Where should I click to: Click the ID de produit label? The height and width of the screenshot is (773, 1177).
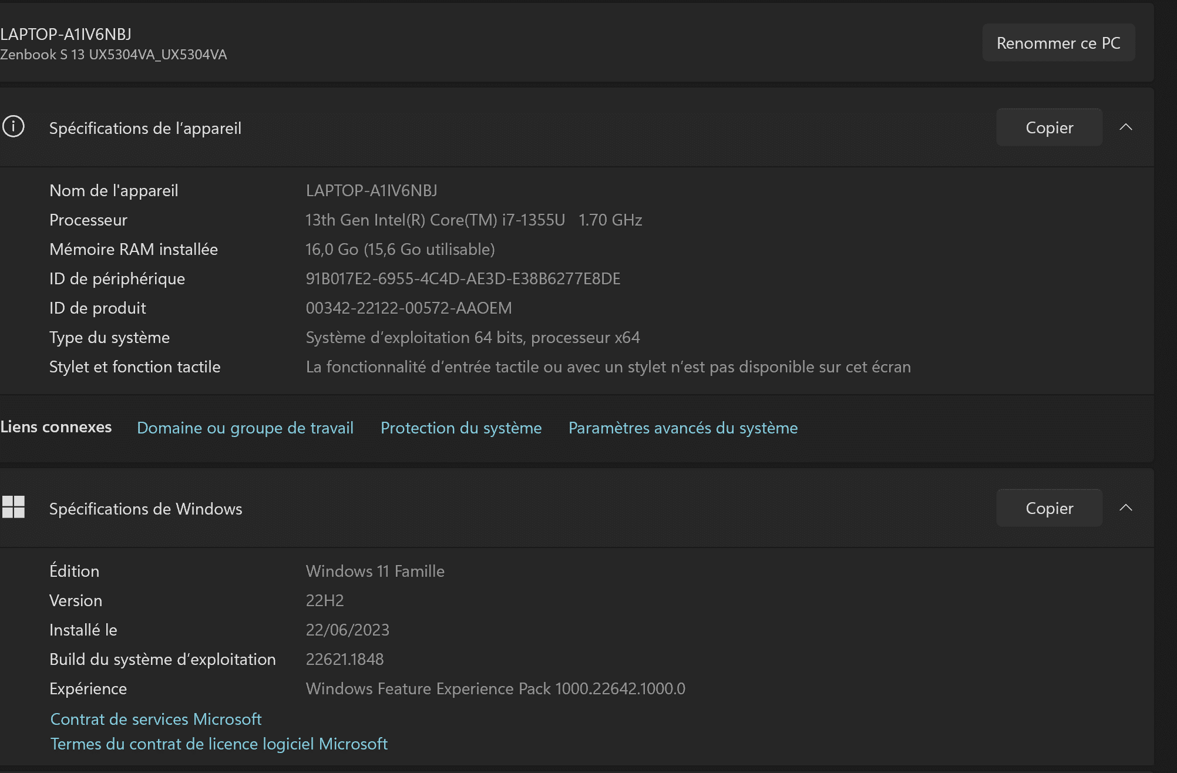(97, 308)
